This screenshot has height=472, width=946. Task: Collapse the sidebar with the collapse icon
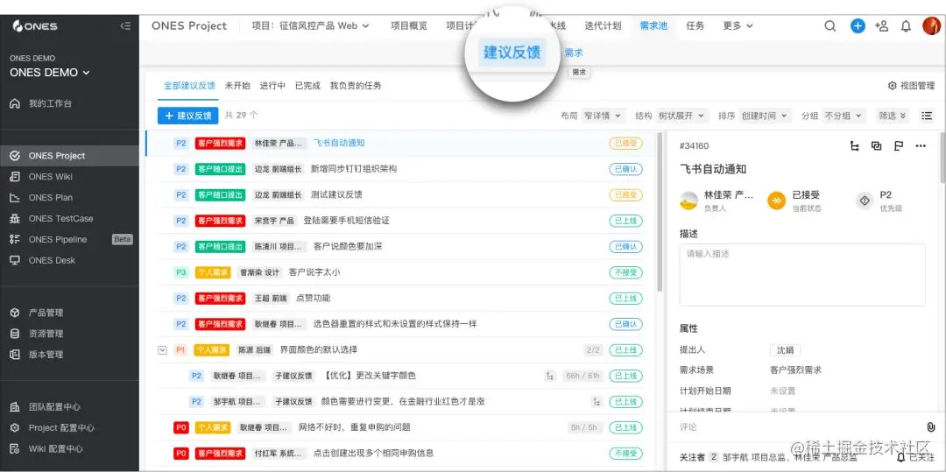pos(125,26)
